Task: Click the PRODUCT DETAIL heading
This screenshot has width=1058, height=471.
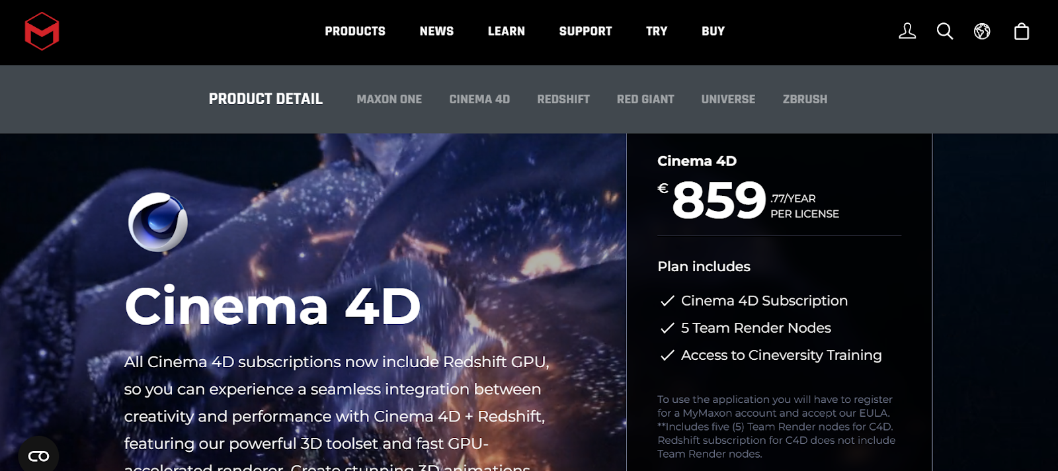Action: (x=266, y=99)
